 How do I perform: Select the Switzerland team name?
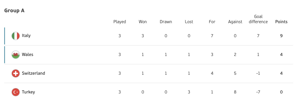point(33,73)
